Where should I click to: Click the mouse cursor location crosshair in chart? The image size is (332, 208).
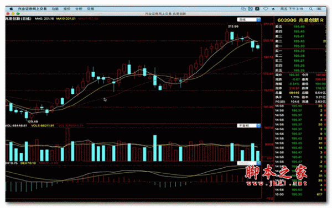click(105, 99)
